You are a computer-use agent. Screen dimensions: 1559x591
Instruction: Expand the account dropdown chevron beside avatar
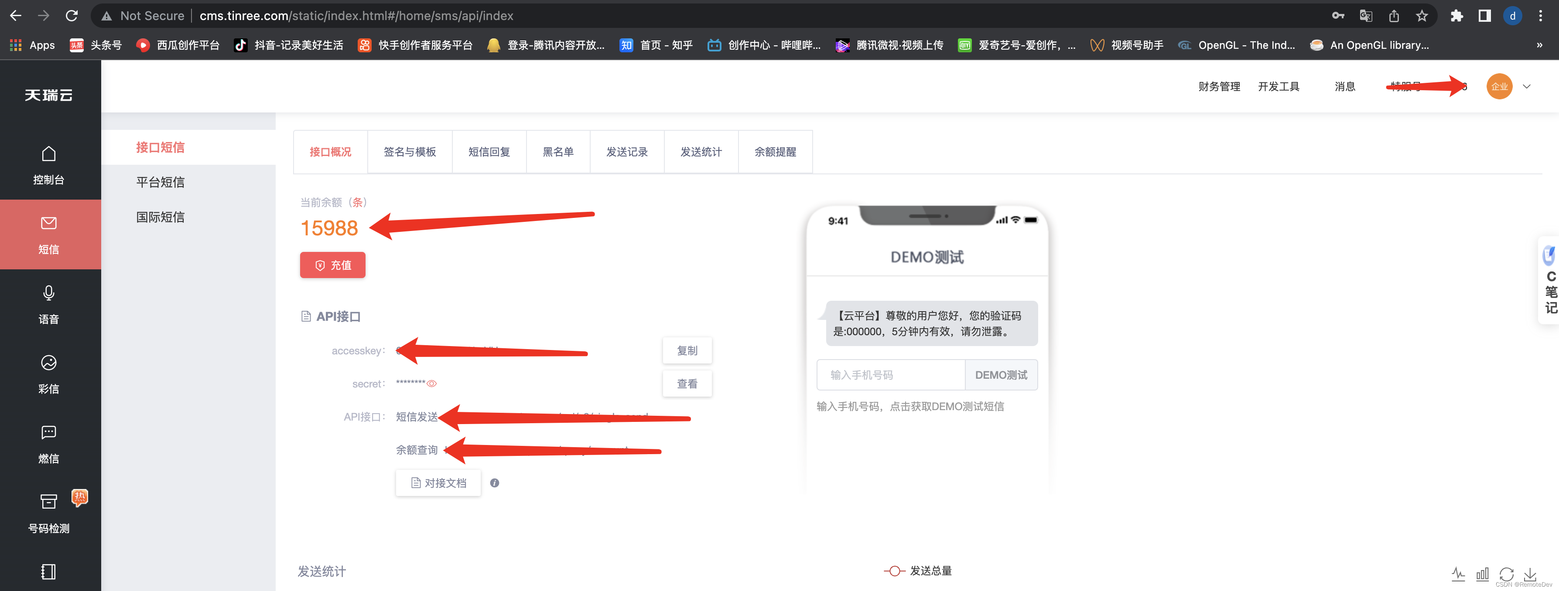(1526, 86)
